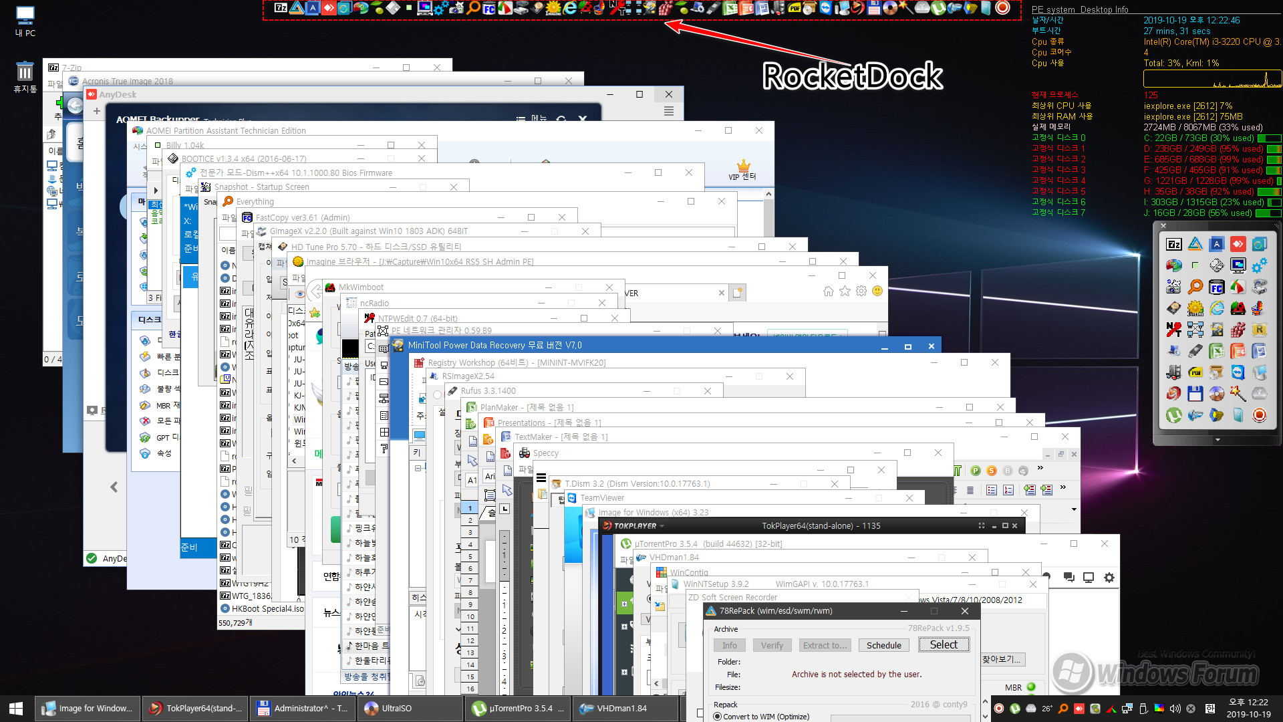Open new tab button beside VER tab
Image resolution: width=1283 pixels, height=722 pixels.
point(737,293)
